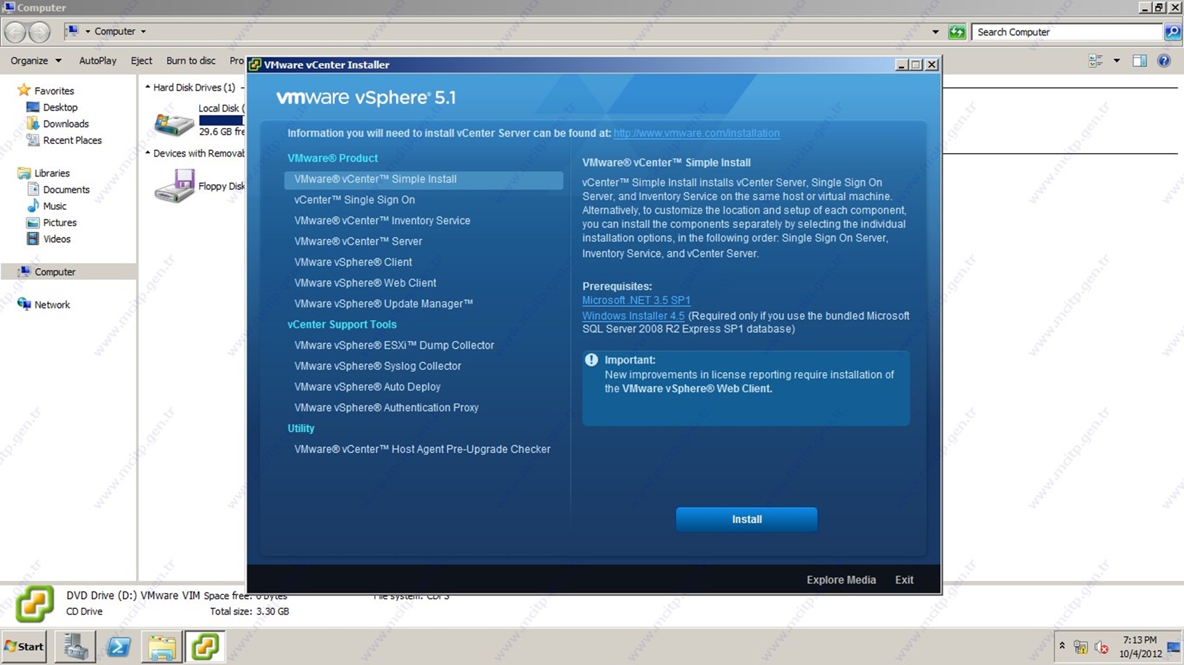Open Windows Explorer taskbar icon
Screen dimensions: 1184x665
click(162, 647)
